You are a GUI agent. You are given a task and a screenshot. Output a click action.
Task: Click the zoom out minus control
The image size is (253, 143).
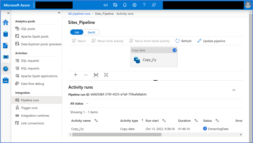tap(86, 75)
